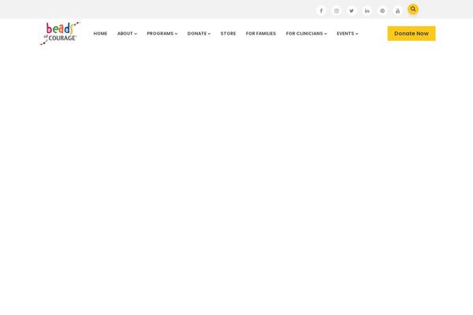This screenshot has width=473, height=315.
Task: Open the Instagram social icon
Action: pos(337,11)
